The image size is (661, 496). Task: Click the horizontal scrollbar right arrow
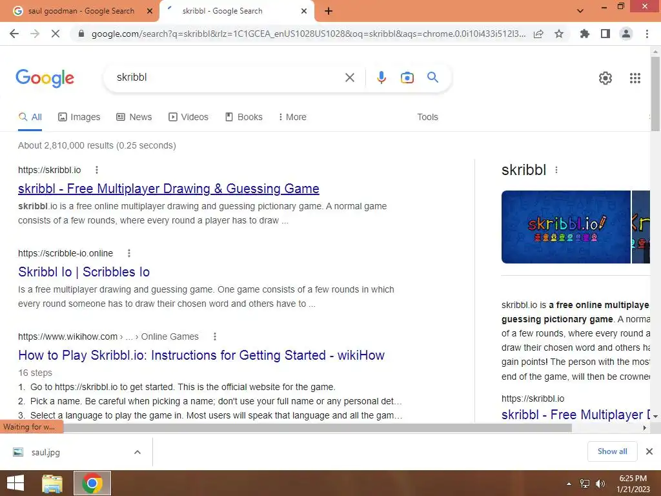(x=645, y=428)
